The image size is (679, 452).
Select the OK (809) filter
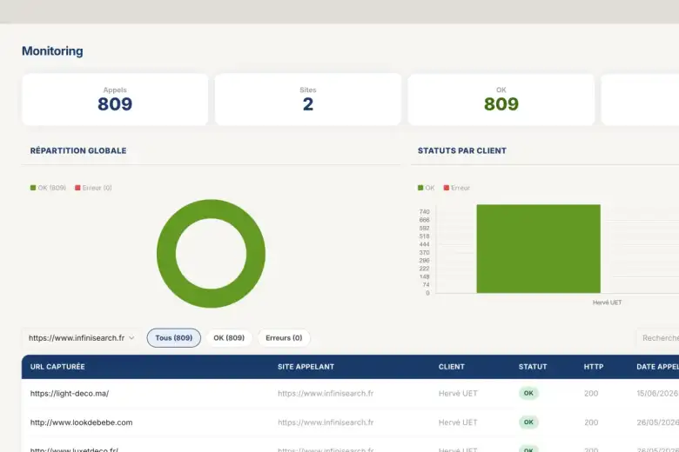[229, 338]
